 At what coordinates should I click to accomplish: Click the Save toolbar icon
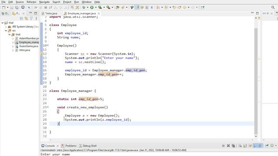coord(12,7)
